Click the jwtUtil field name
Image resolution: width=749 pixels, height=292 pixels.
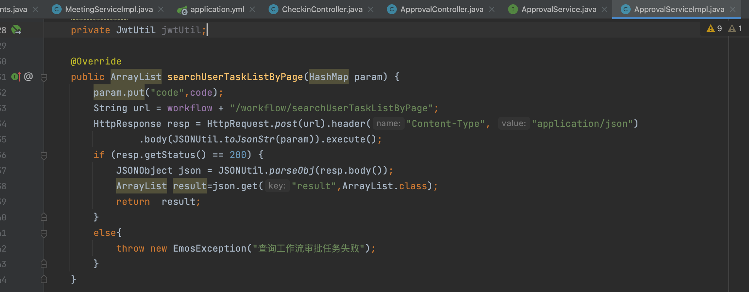tap(181, 30)
